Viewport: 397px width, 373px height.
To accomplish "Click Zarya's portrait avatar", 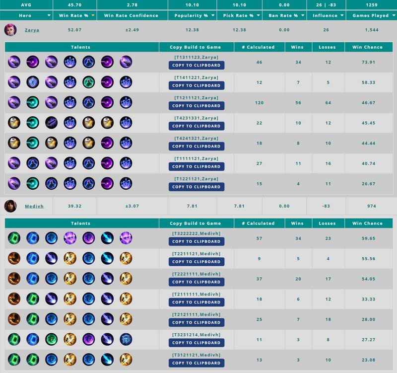I will click(10, 30).
